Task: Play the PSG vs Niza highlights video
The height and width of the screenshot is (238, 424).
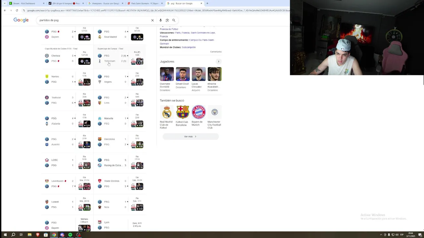Action: click(137, 208)
